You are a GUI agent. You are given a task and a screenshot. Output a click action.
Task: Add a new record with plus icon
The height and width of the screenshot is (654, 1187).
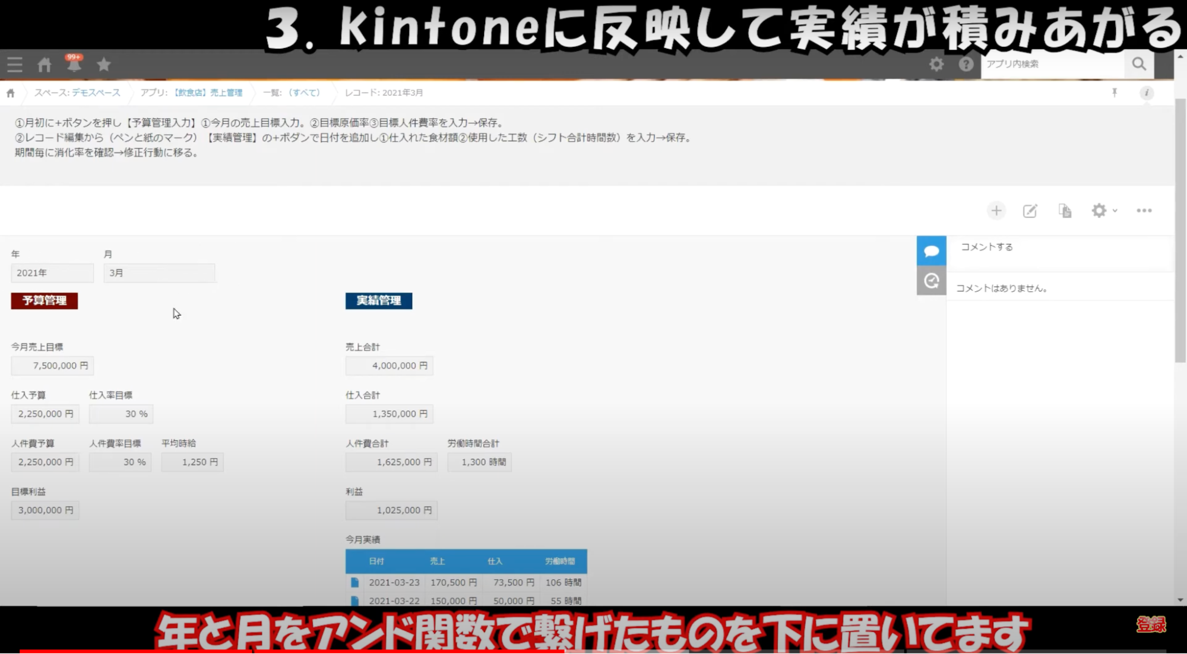(996, 211)
